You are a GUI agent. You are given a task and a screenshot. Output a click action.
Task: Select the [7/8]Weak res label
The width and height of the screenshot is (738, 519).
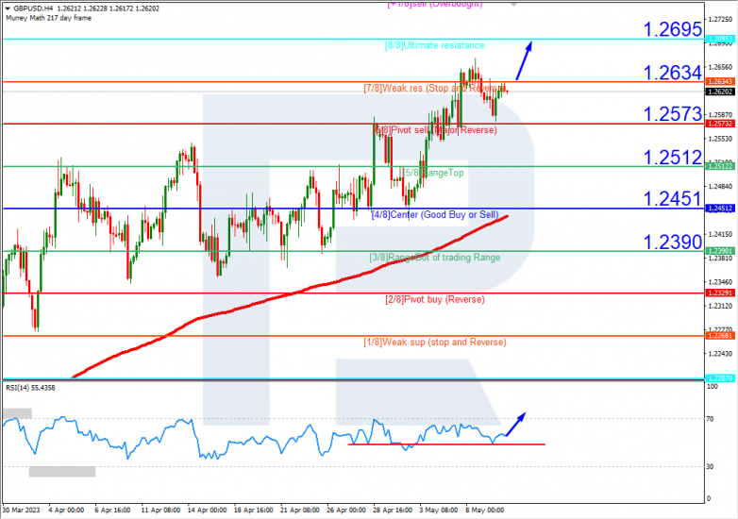[434, 88]
